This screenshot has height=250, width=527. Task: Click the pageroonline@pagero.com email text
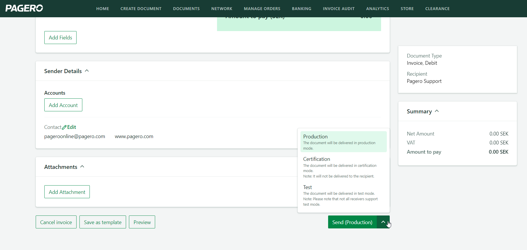[75, 136]
